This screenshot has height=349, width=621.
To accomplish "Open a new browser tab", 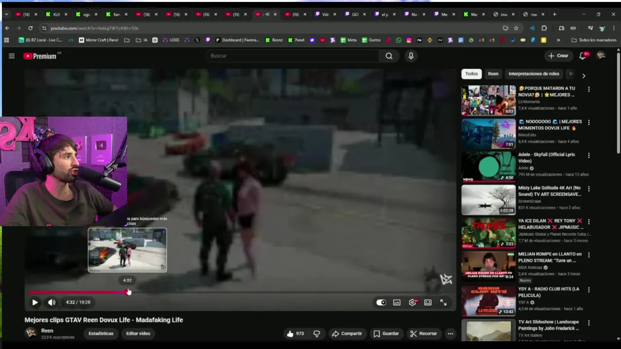I will coord(555,15).
